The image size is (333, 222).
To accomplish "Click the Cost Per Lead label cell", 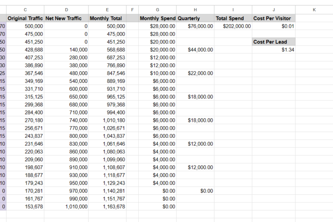I will pos(274,42).
